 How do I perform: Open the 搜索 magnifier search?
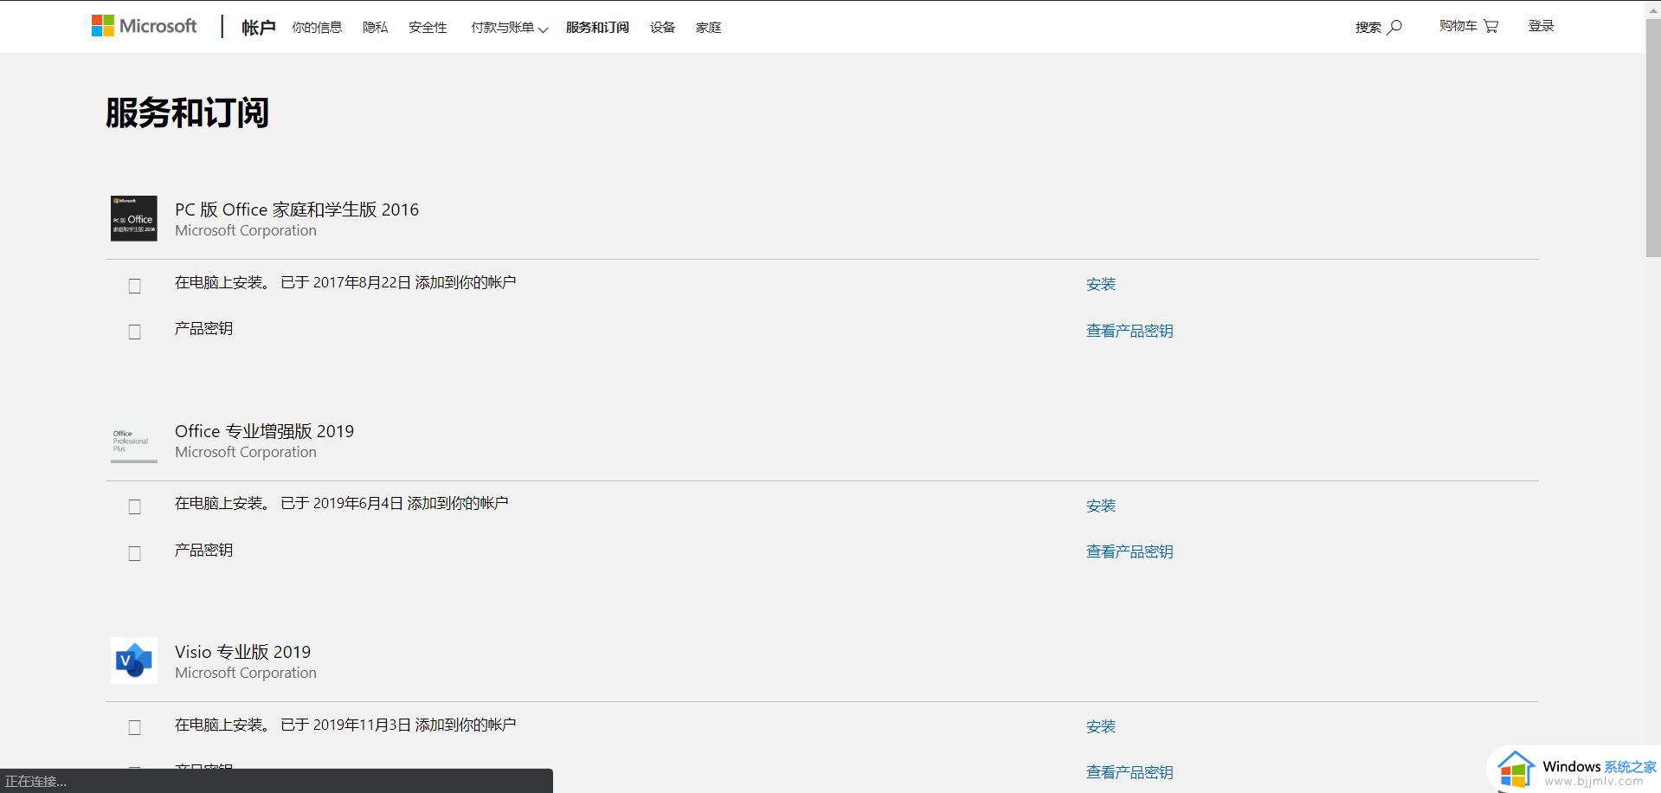click(x=1378, y=27)
